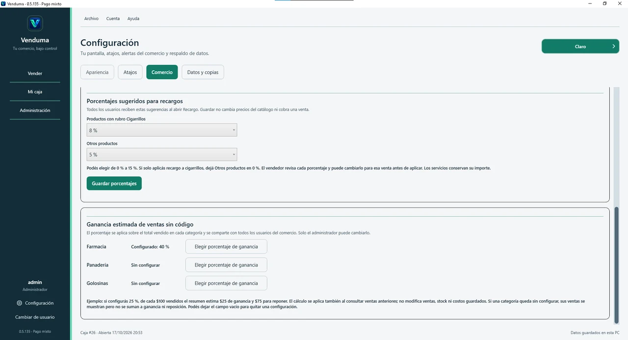Choose profit percentage for Panadería
The height and width of the screenshot is (340, 628).
226,265
